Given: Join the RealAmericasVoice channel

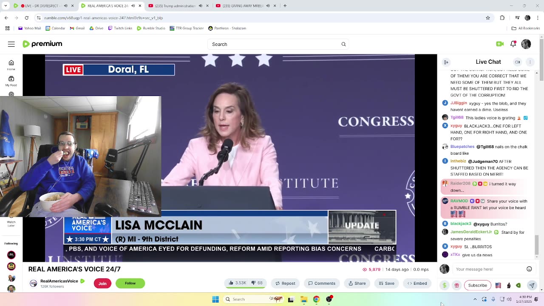Looking at the screenshot, I should click(x=102, y=283).
